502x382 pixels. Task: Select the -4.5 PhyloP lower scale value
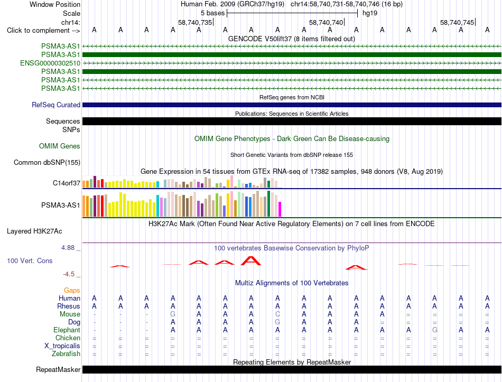tap(69, 274)
